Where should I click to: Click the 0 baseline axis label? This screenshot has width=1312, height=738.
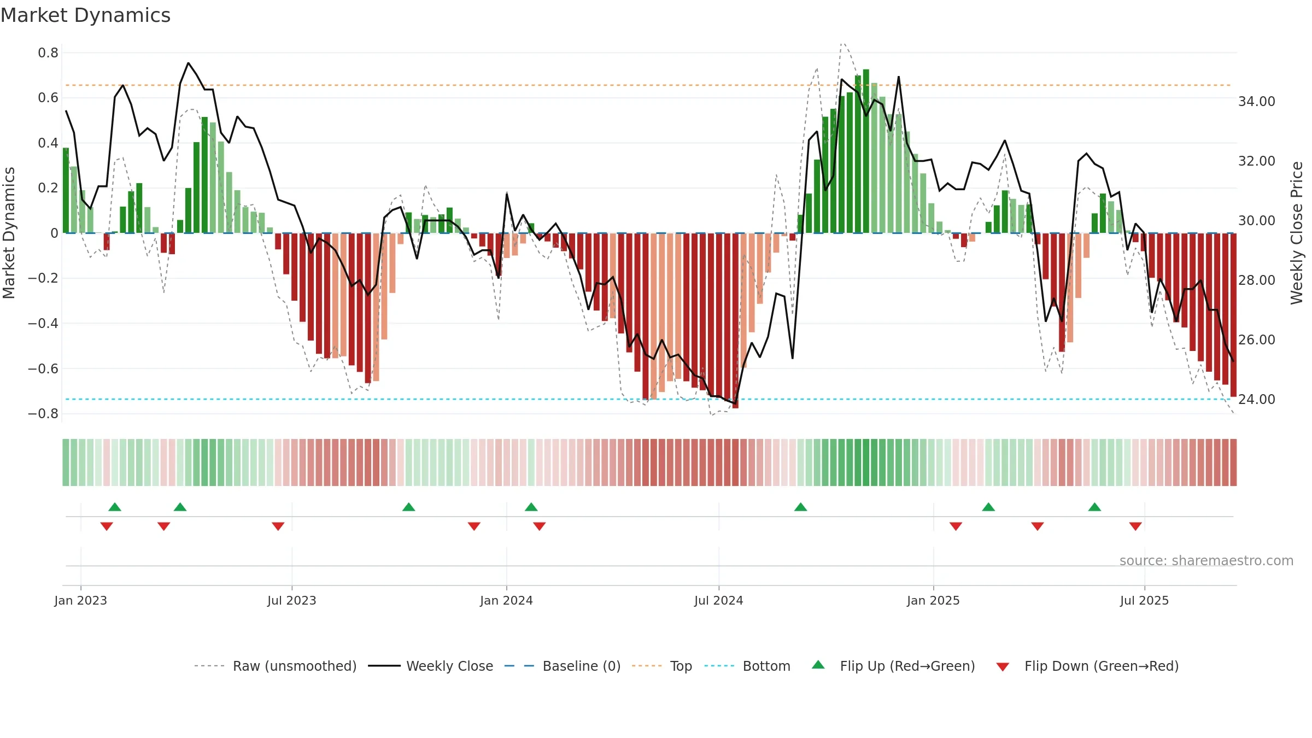pos(54,233)
